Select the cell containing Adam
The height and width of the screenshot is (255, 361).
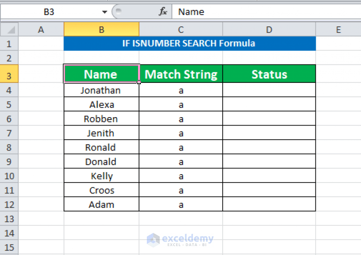pyautogui.click(x=102, y=204)
